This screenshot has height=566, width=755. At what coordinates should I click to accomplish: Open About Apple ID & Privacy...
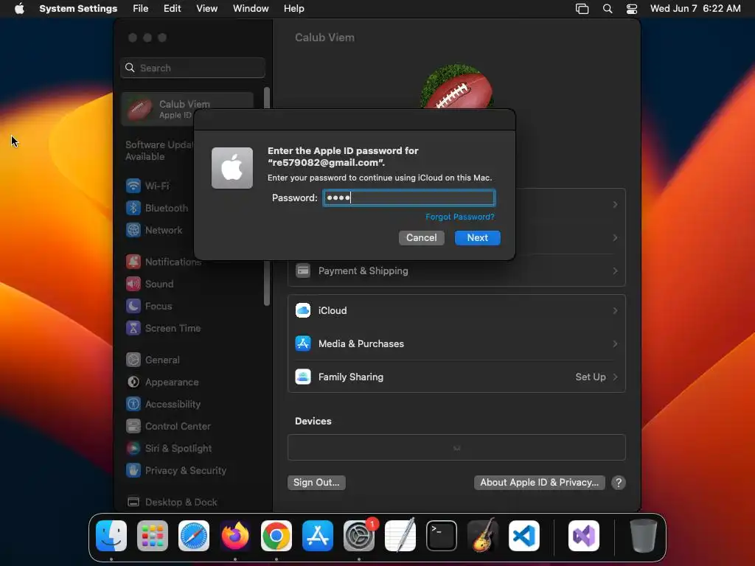[x=539, y=483]
